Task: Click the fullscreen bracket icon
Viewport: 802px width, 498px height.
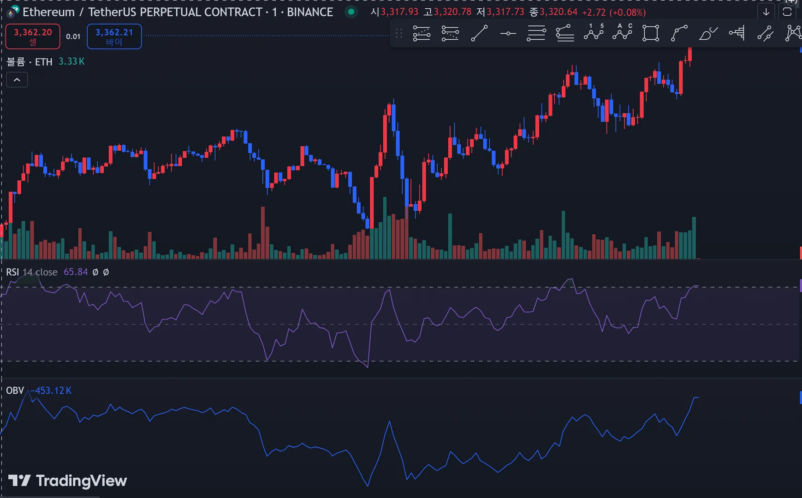Action: (787, 12)
